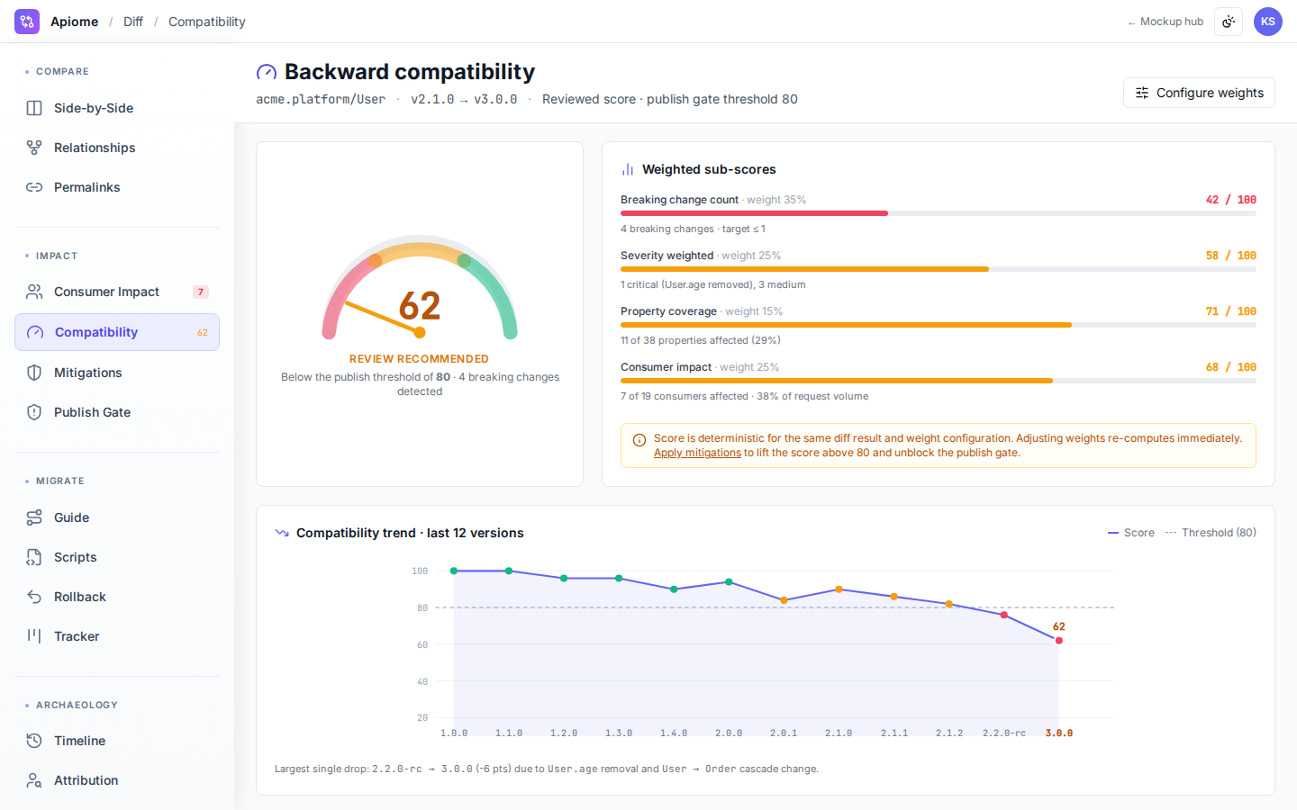The height and width of the screenshot is (810, 1297).
Task: Click the 1.0.0 data point on trend chart
Action: (454, 571)
